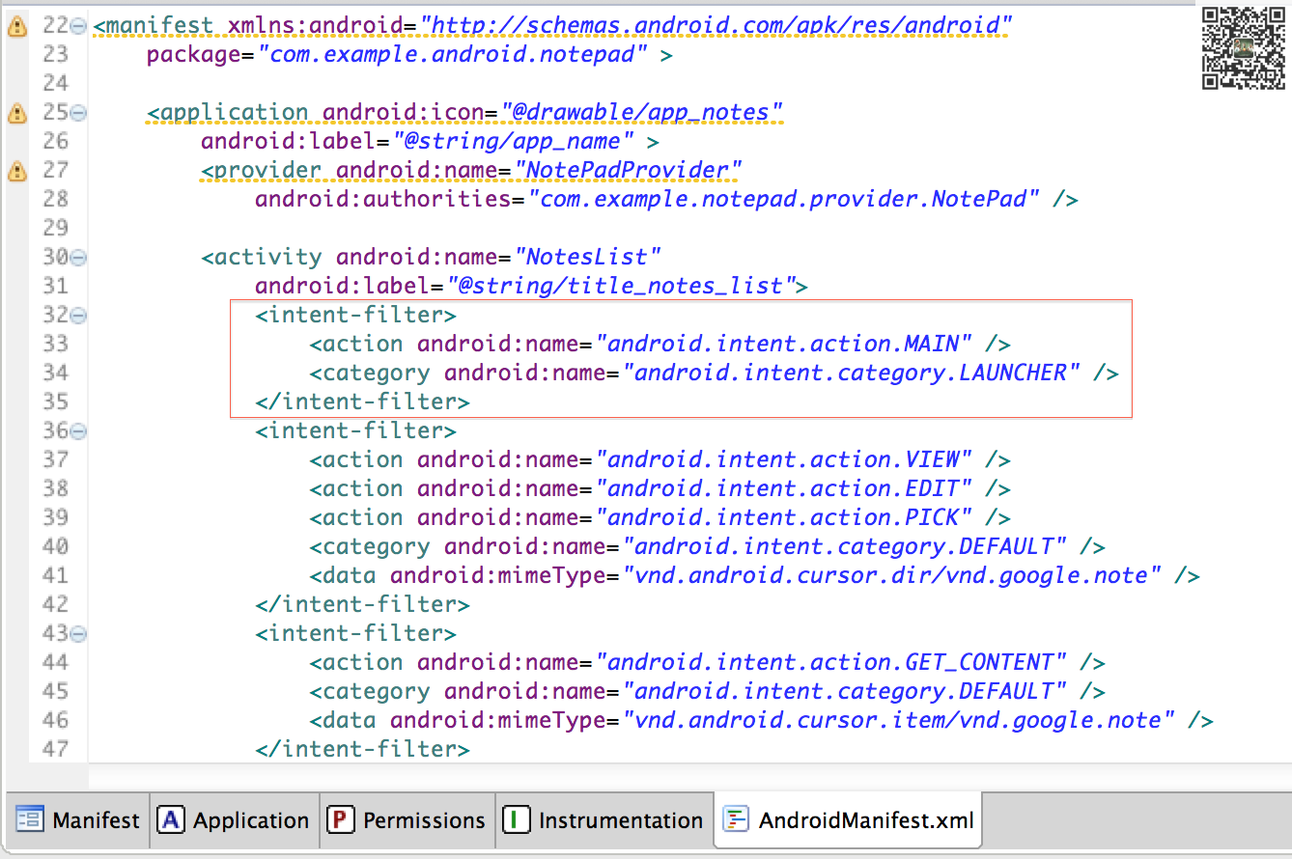This screenshot has height=859, width=1292.
Task: Click the closing intent-filter tag on line 47
Action: [x=363, y=749]
